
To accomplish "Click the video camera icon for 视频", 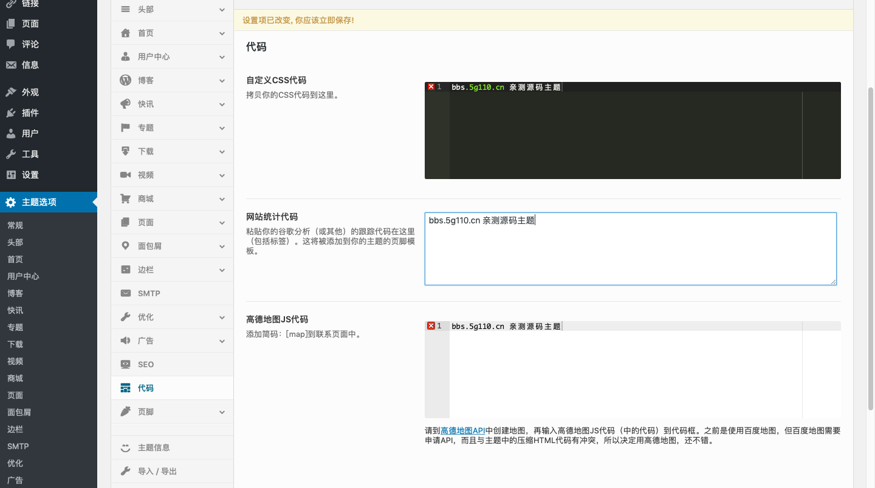I will [126, 175].
